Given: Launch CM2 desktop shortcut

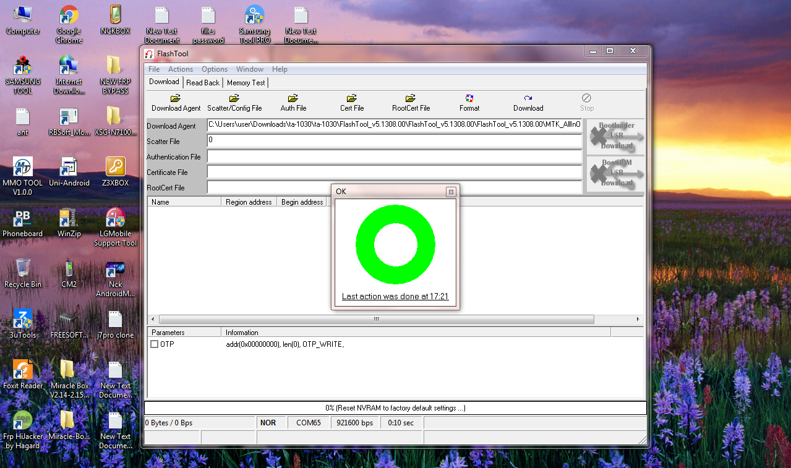Looking at the screenshot, I should (69, 273).
